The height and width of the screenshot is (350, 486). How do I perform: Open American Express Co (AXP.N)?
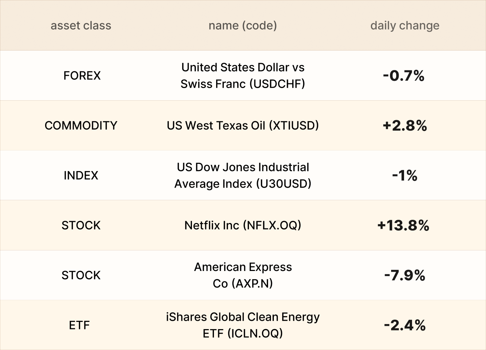point(242,275)
